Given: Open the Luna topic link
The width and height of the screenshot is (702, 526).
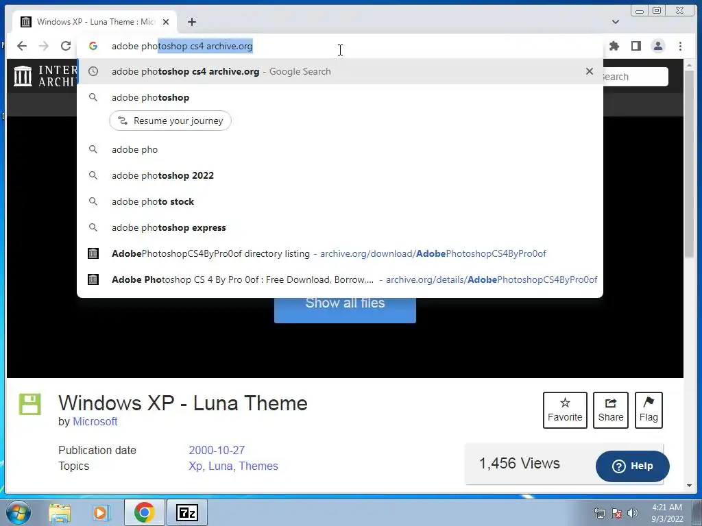Looking at the screenshot, I should (x=220, y=466).
